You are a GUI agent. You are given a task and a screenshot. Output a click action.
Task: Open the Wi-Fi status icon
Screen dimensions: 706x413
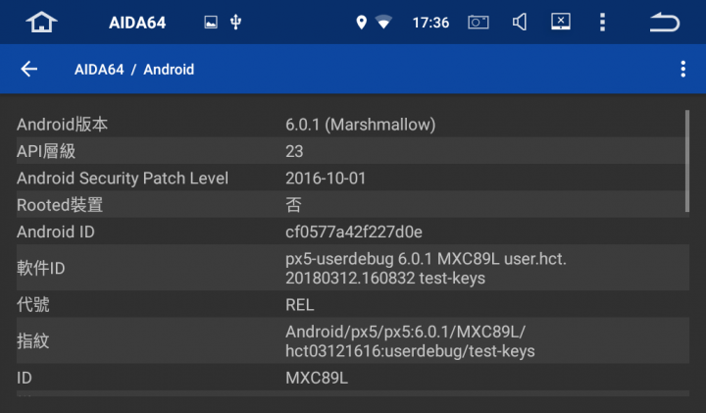(383, 22)
